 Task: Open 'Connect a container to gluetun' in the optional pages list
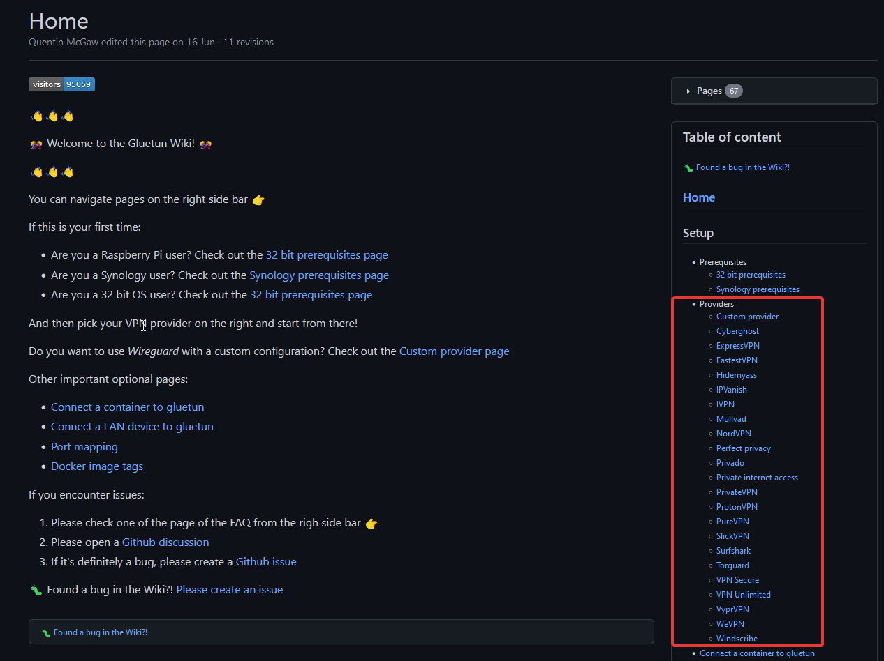[128, 407]
